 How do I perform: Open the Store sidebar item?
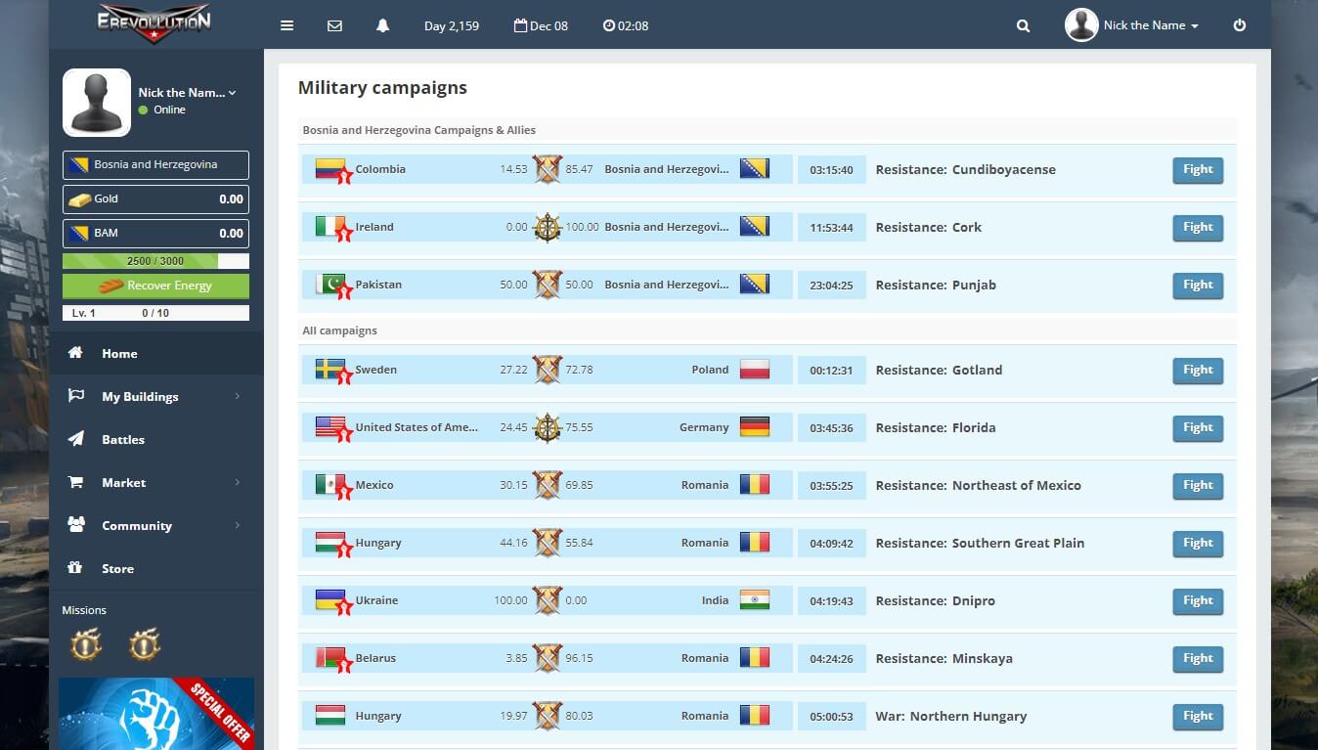click(x=117, y=568)
